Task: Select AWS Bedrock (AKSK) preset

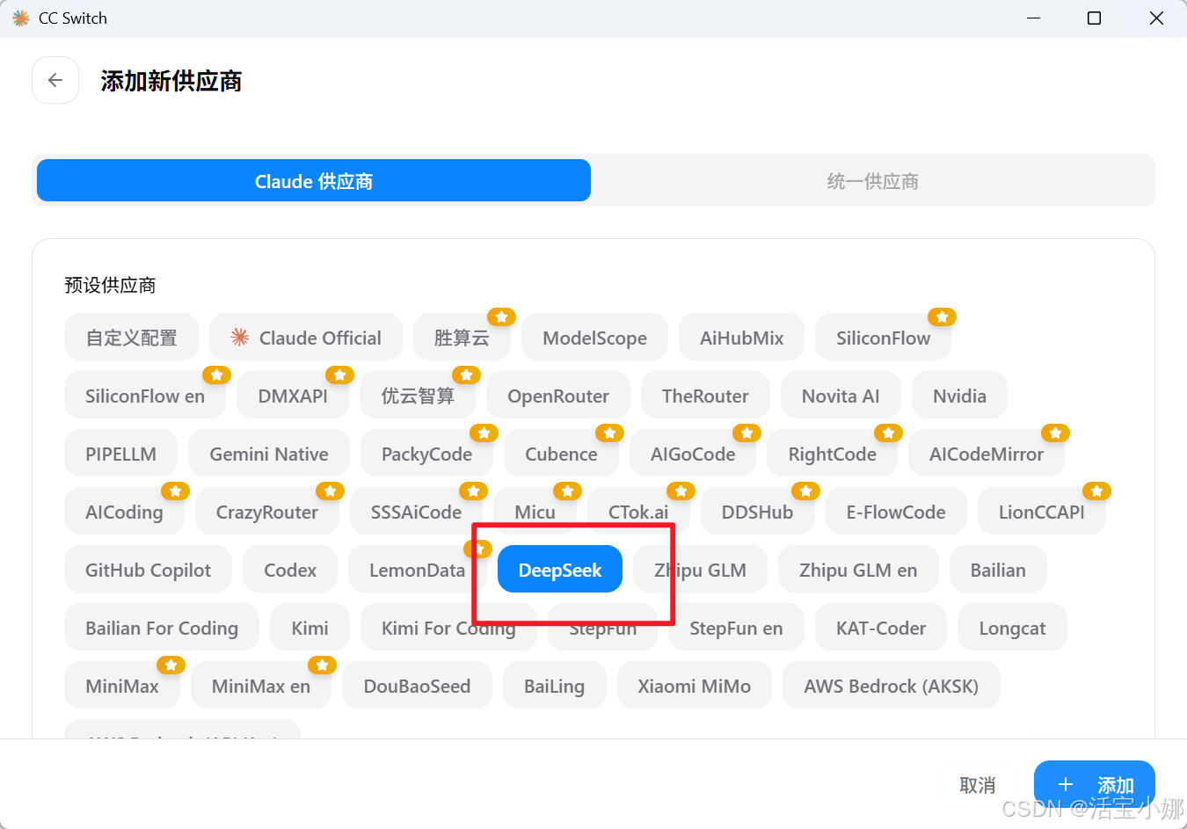Action: [x=891, y=686]
